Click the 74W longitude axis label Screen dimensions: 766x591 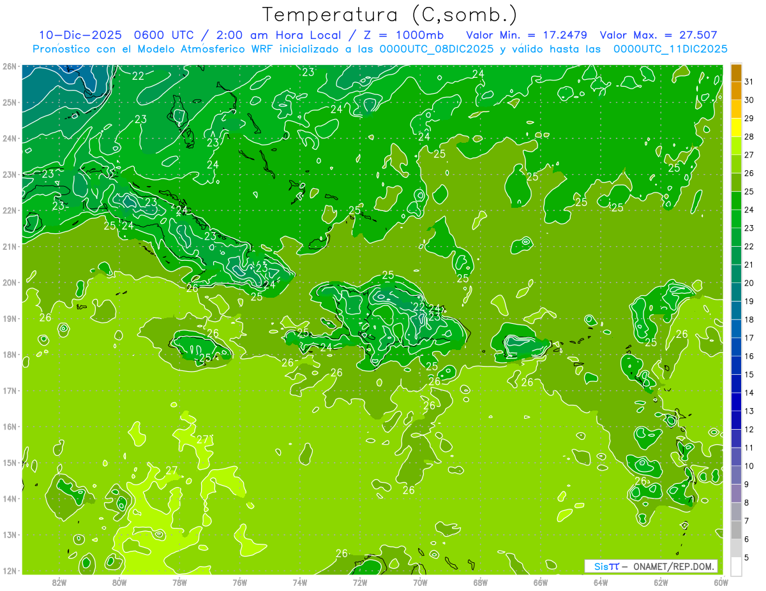[300, 582]
